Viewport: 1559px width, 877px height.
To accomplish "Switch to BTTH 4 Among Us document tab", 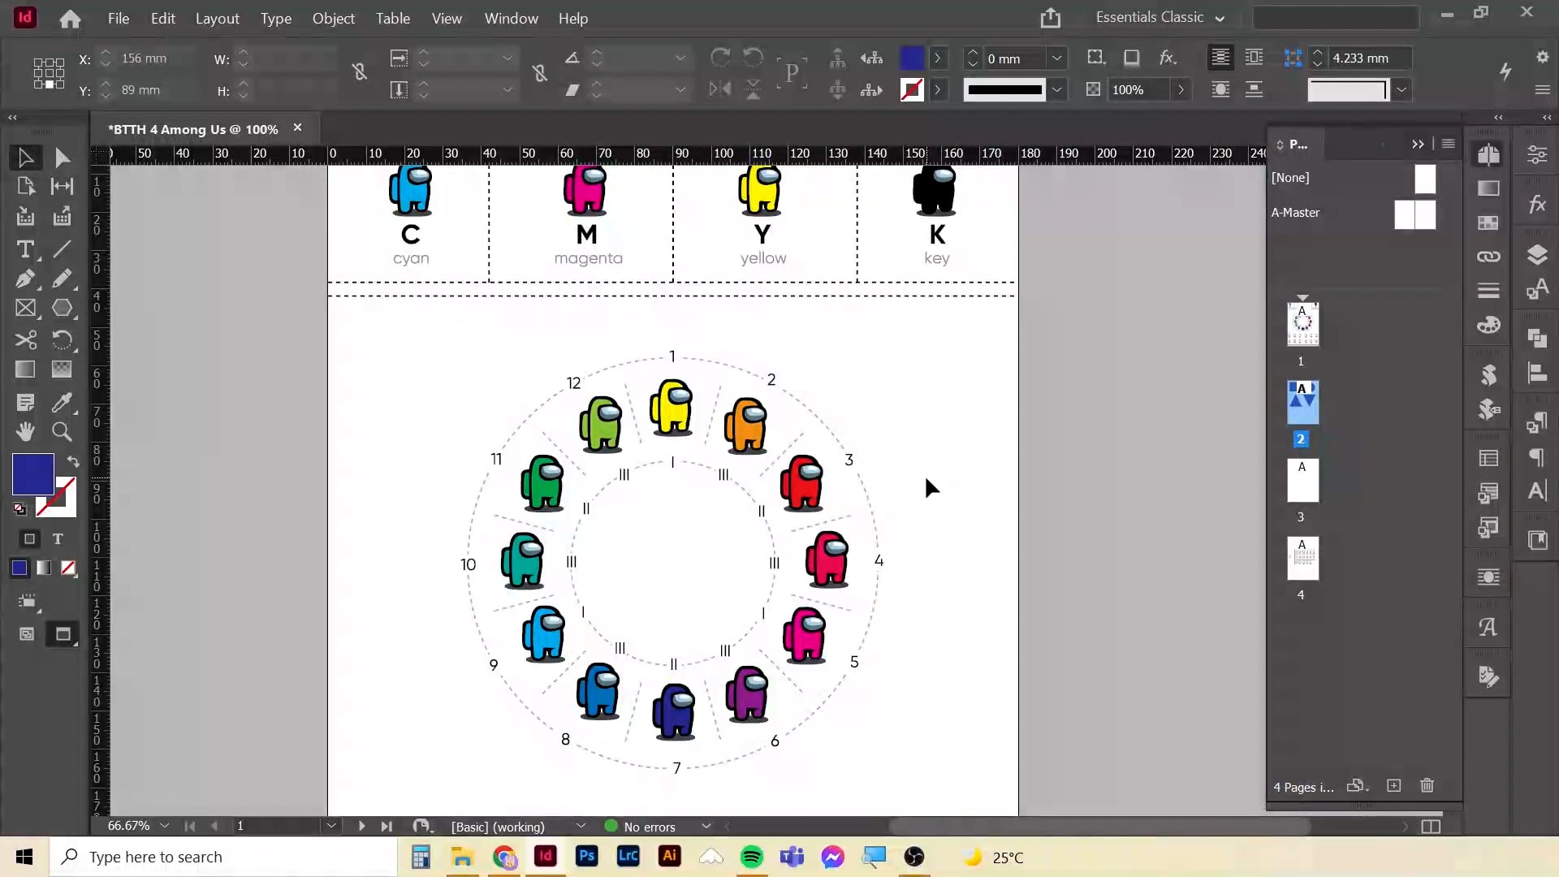I will click(193, 129).
